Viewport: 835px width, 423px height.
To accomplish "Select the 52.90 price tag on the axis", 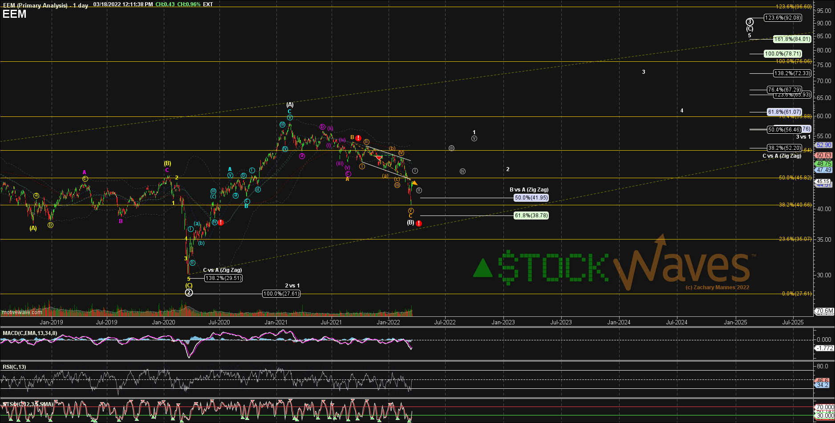I will click(823, 145).
